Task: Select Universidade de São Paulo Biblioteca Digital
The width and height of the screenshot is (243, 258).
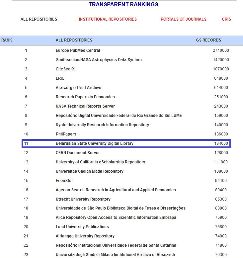Action: coord(121,208)
